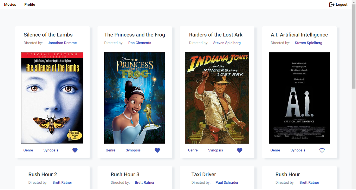Toggle favorite heart for Princess and the Frog
This screenshot has width=356, height=190.
tap(157, 150)
